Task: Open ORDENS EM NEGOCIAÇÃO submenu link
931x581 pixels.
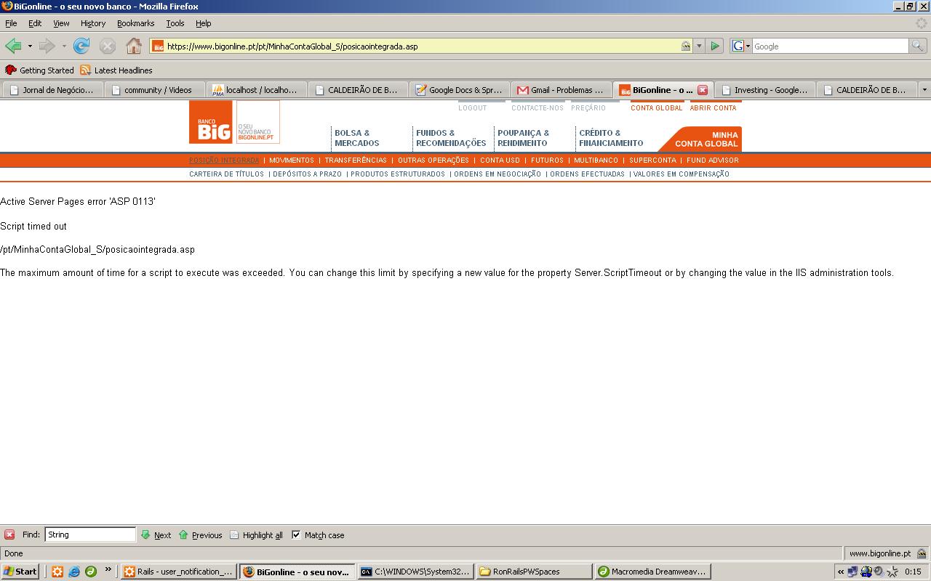Action: [498, 174]
